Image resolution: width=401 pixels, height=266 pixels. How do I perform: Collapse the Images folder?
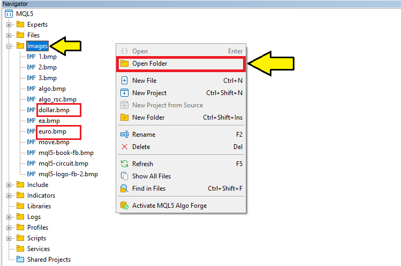click(x=9, y=46)
